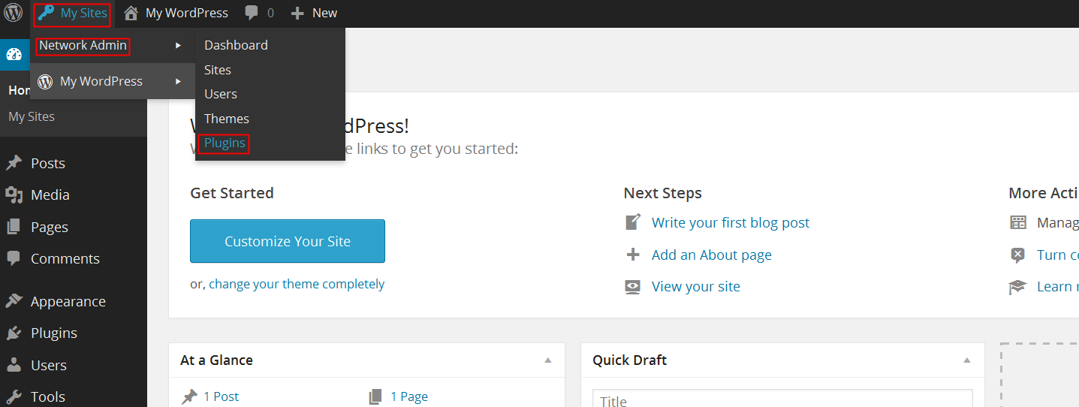Type in the Quick Draft Title field
The height and width of the screenshot is (407, 1079).
coord(782,399)
